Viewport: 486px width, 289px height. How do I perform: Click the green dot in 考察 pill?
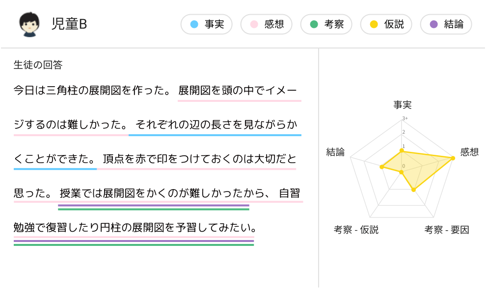314,24
